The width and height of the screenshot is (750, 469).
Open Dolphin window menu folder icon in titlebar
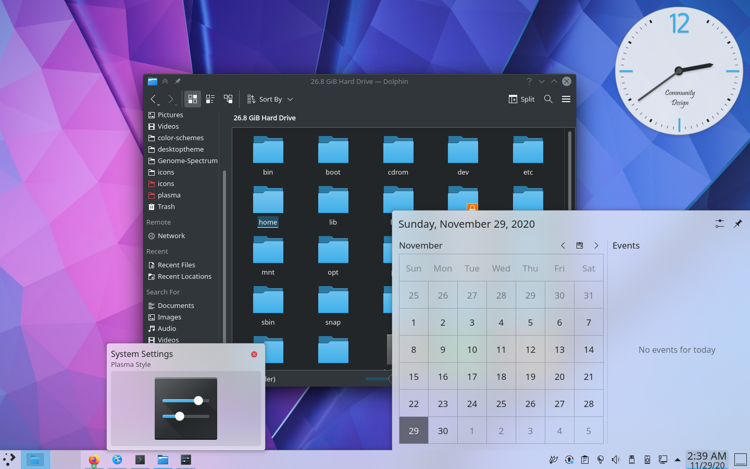coord(153,81)
